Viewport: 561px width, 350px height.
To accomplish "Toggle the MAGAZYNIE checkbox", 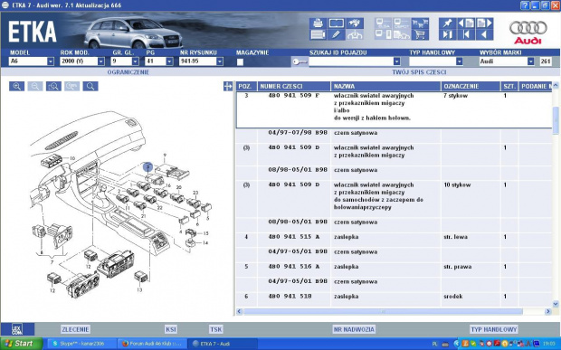I will (240, 61).
